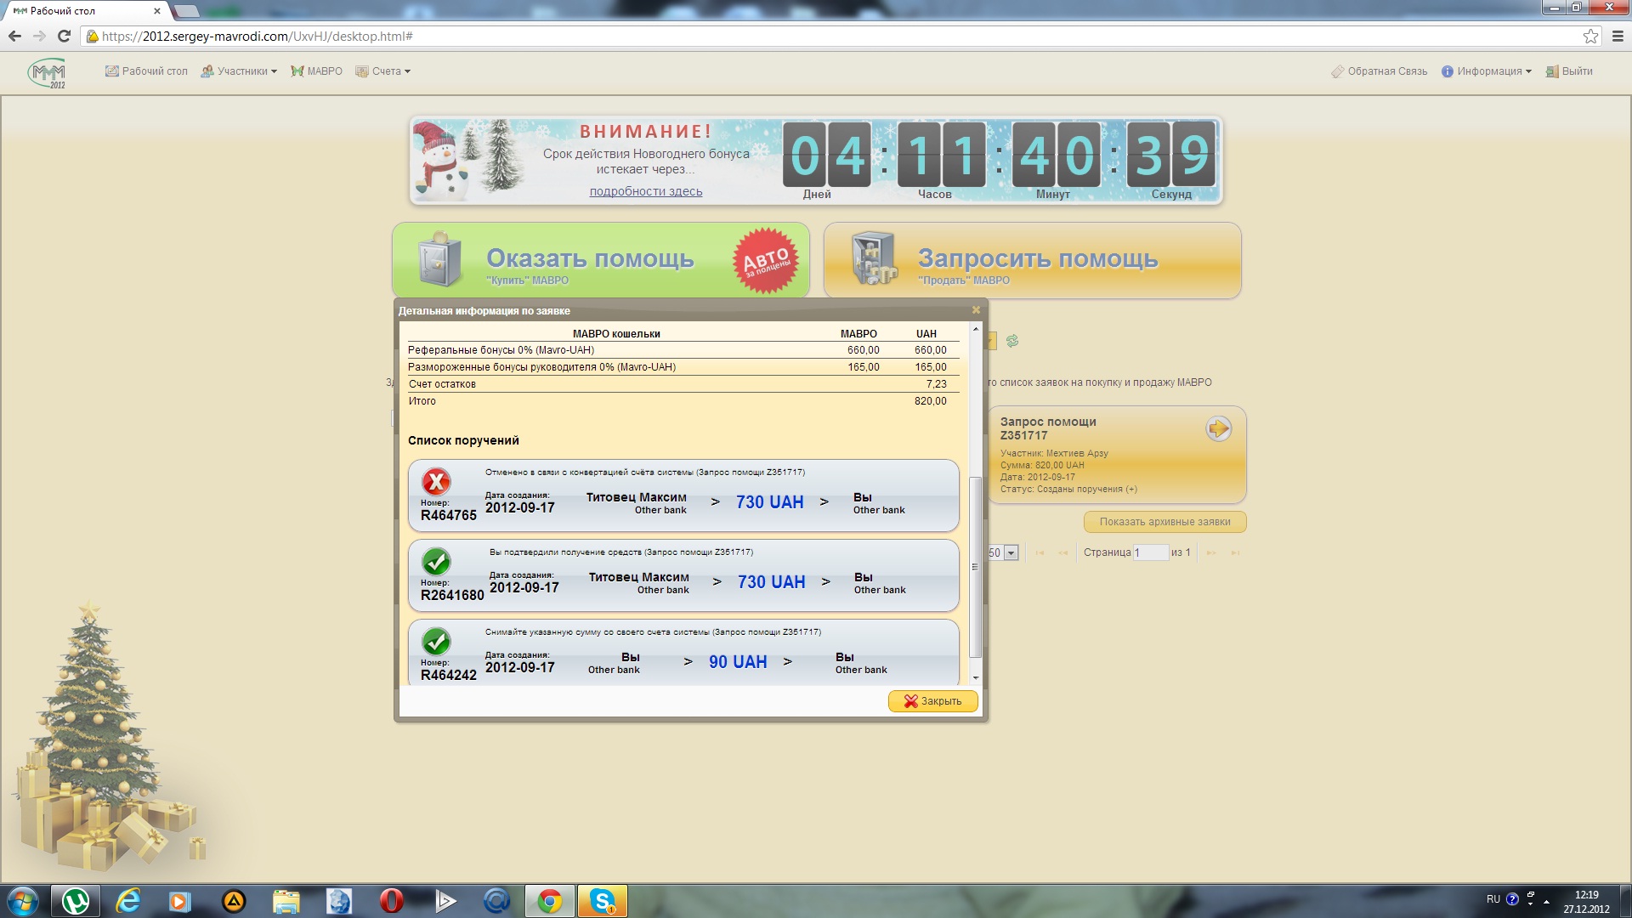Click the green refresh icon beside dialog
This screenshot has width=1632, height=918.
click(x=1012, y=341)
